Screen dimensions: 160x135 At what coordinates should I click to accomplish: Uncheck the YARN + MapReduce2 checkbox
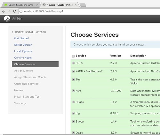tap(73, 71)
